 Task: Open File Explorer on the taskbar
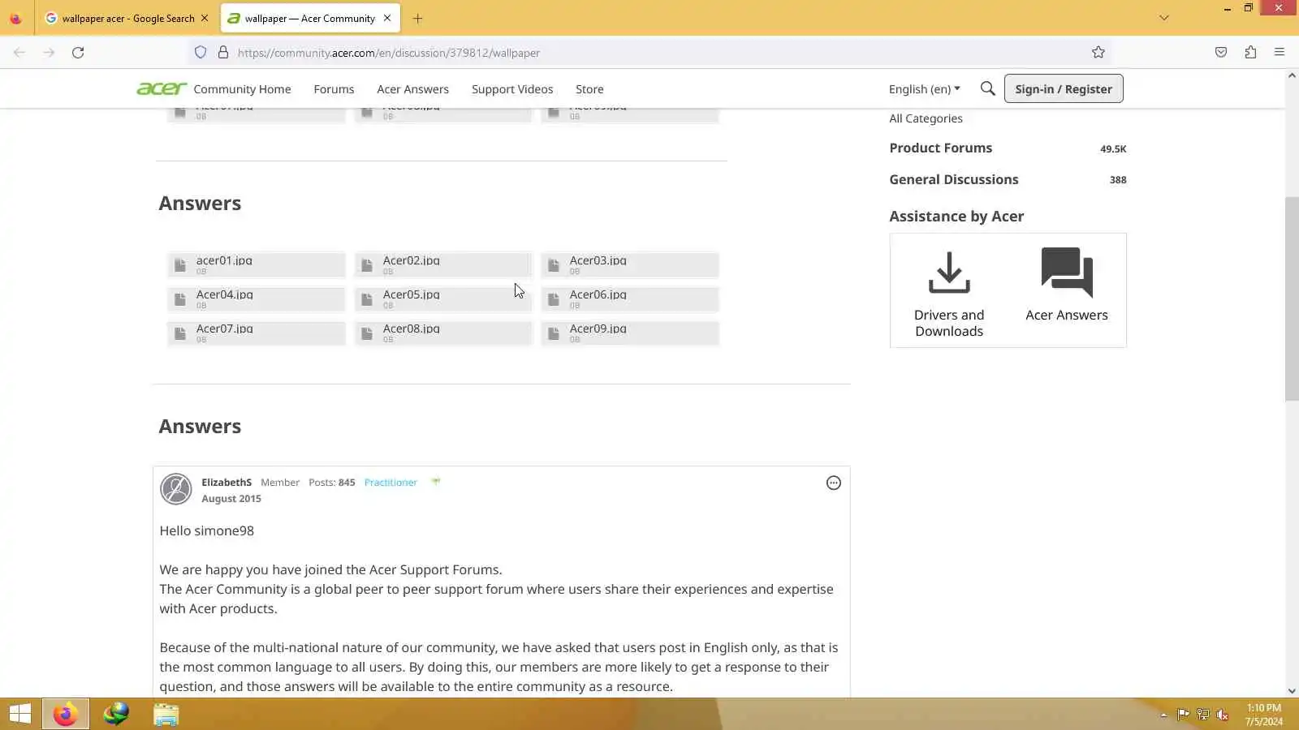[x=166, y=714]
